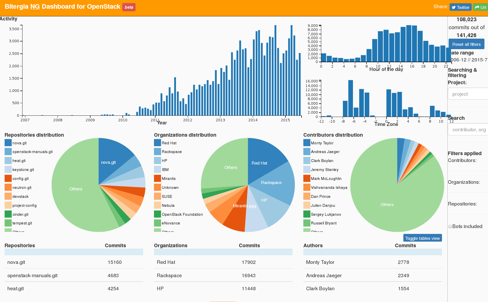Click Monty Taylor legend color swatch
Screen dimensions: 488x302
point(307,143)
